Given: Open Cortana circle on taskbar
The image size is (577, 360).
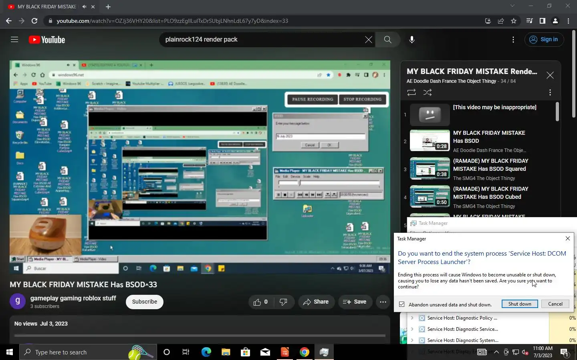Looking at the screenshot, I should 167,352.
